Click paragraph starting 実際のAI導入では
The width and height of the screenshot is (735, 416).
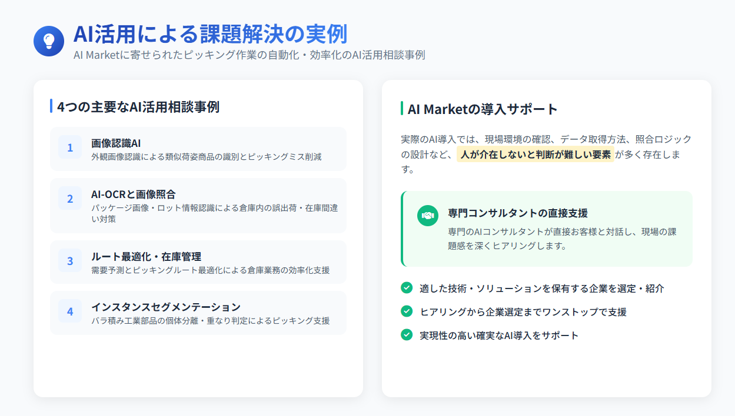point(546,155)
